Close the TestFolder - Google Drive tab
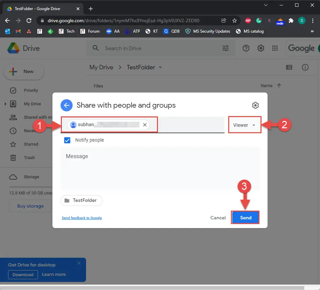The image size is (320, 290). click(x=78, y=9)
